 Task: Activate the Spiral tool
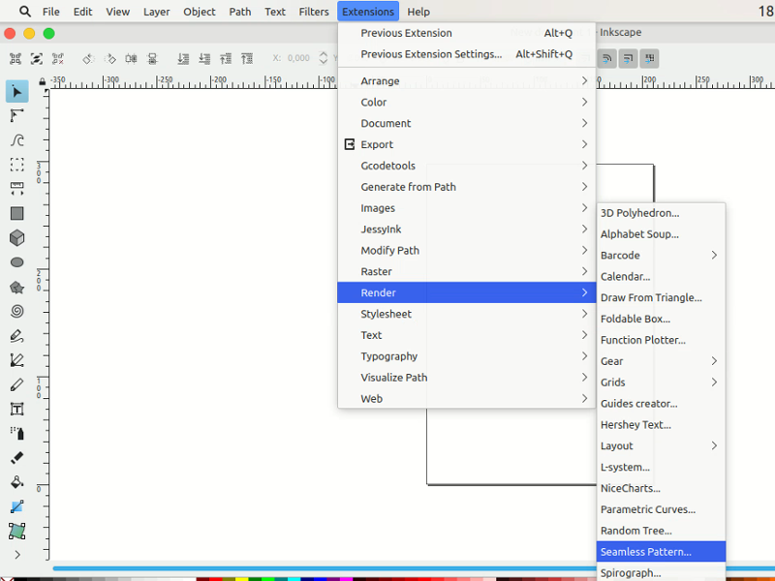coord(15,311)
